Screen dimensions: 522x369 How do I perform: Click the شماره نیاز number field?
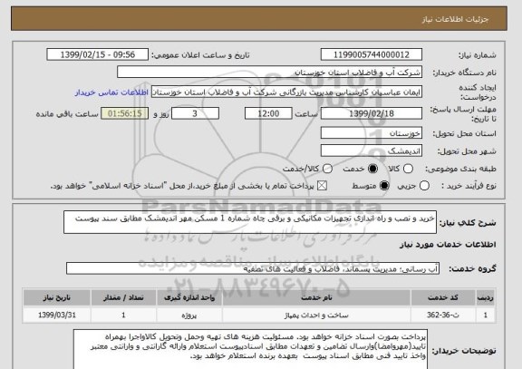click(372, 54)
